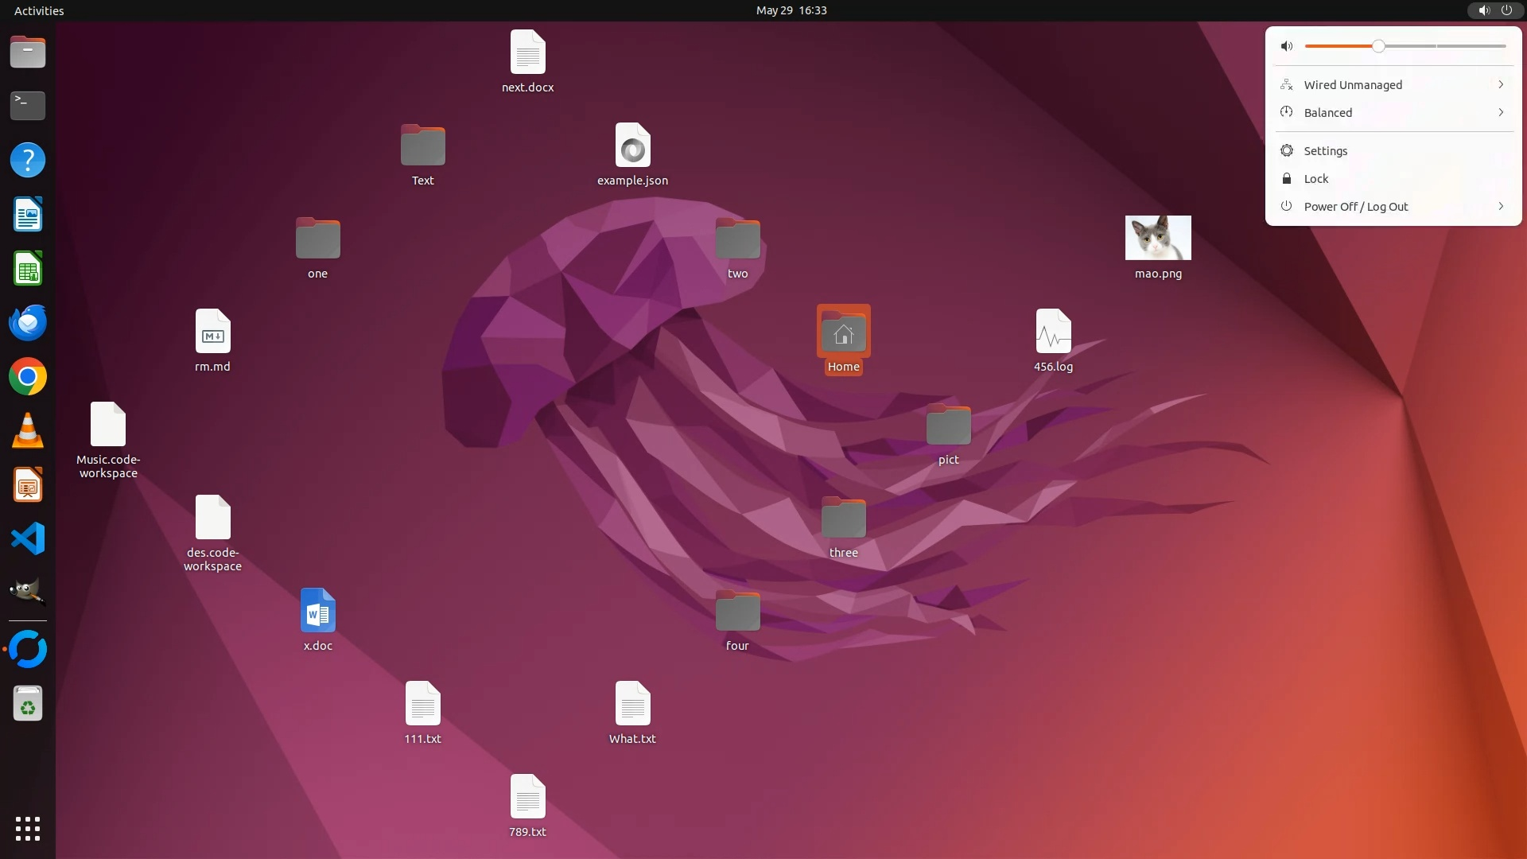This screenshot has height=859, width=1527.
Task: Open the Files manager from the dock
Action: 28,52
